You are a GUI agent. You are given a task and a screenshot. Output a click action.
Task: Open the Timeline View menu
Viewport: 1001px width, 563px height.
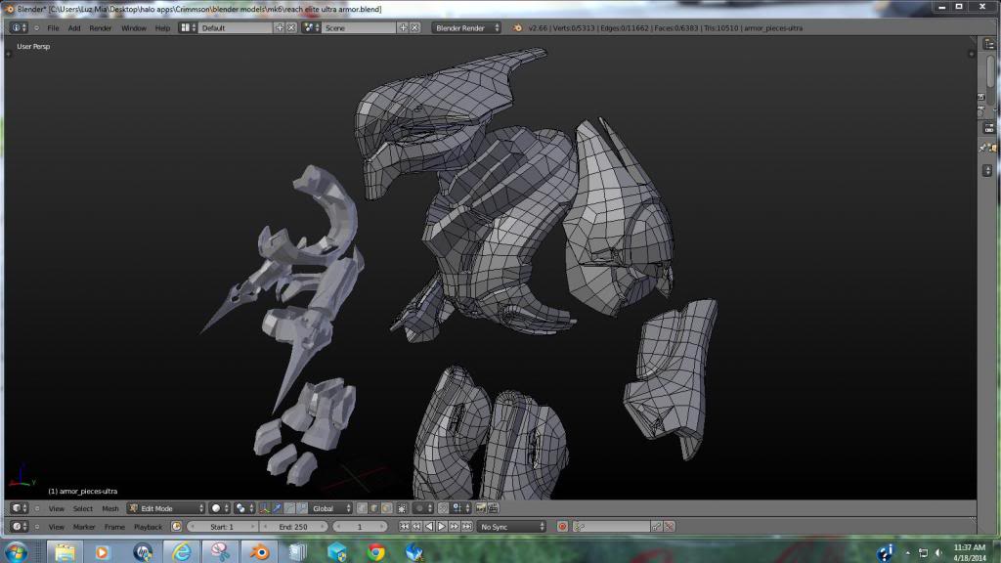(x=56, y=527)
